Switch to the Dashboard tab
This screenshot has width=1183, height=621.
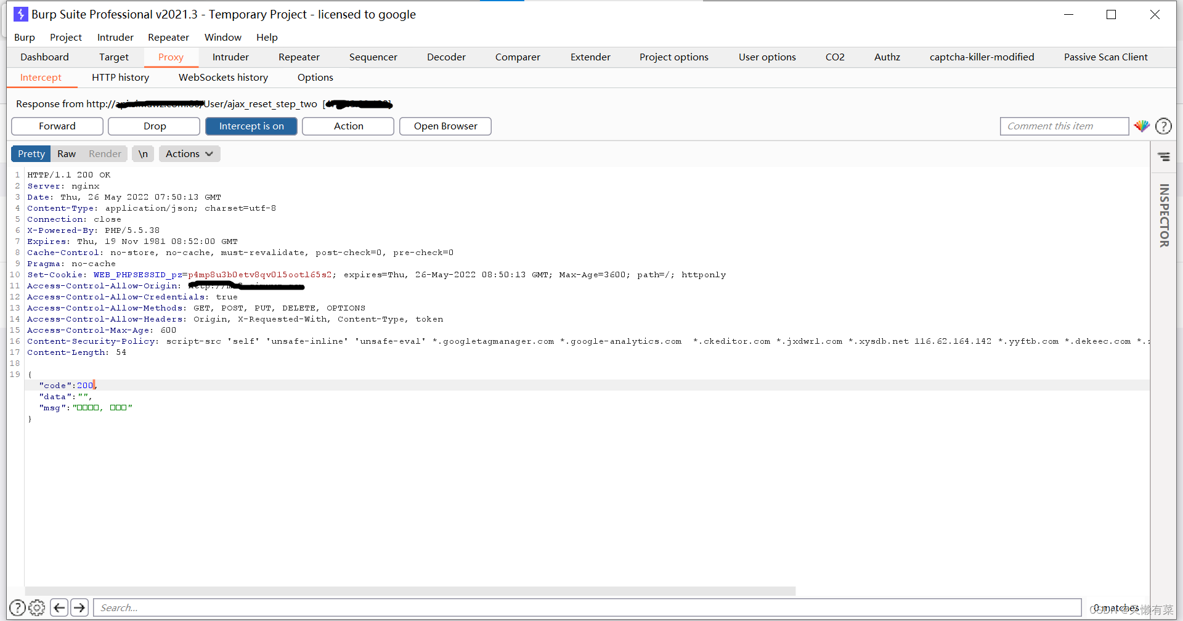pyautogui.click(x=44, y=57)
